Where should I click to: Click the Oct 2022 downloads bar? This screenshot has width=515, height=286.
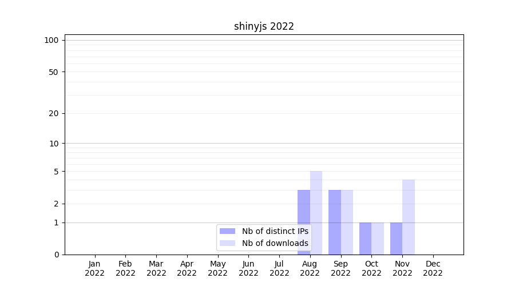point(378,239)
